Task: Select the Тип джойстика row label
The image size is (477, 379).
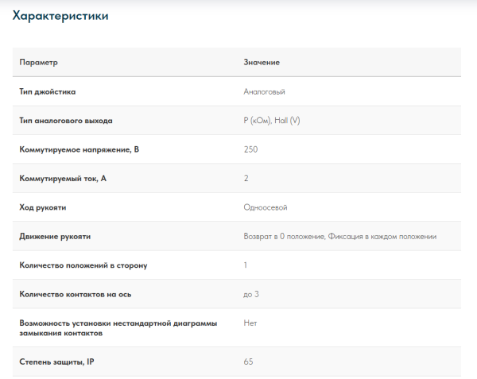Action: (48, 91)
